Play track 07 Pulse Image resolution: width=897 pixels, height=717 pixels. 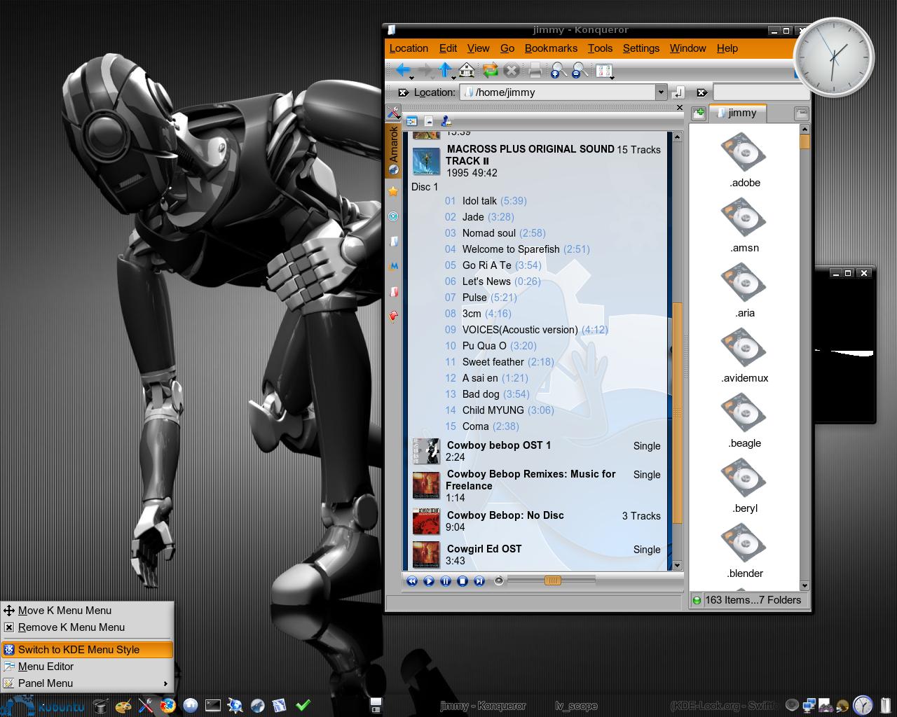(481, 298)
